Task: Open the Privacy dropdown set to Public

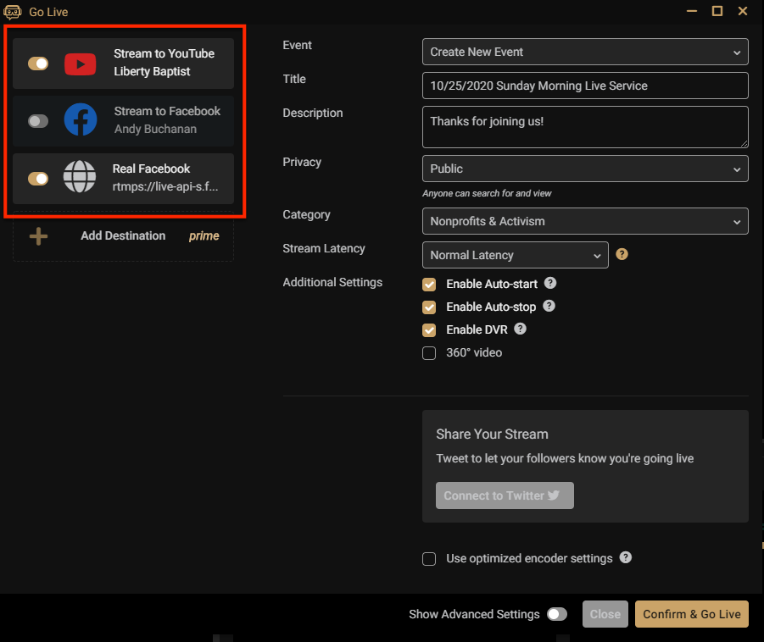Action: pyautogui.click(x=585, y=169)
